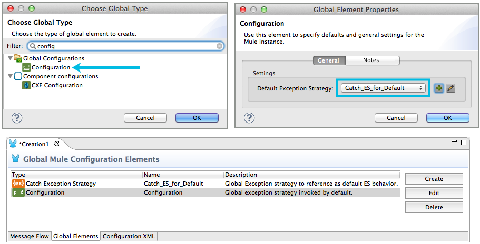Select the Catch Exception Strategy row

(x=205, y=184)
